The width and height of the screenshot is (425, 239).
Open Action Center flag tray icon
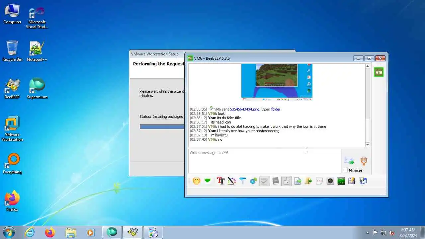pyautogui.click(x=375, y=233)
